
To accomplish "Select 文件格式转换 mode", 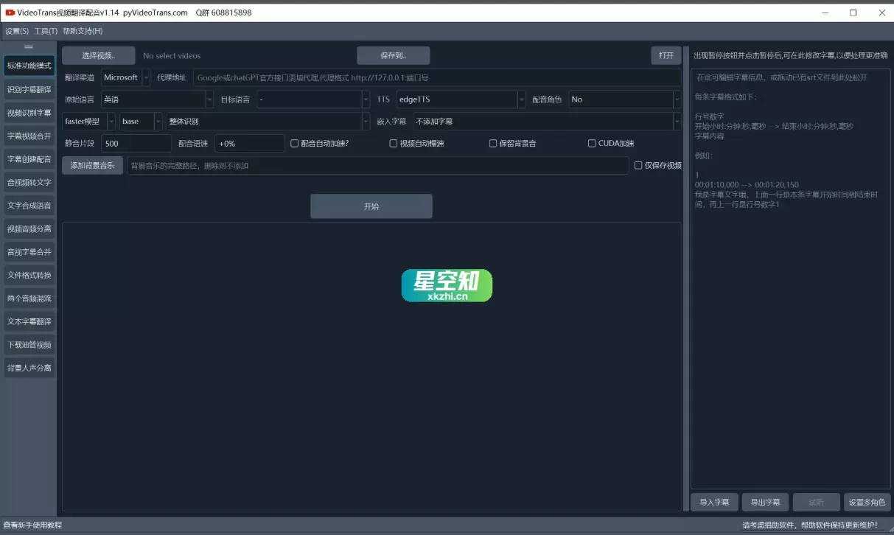I will point(29,275).
